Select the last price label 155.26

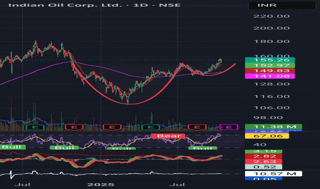click(x=270, y=60)
